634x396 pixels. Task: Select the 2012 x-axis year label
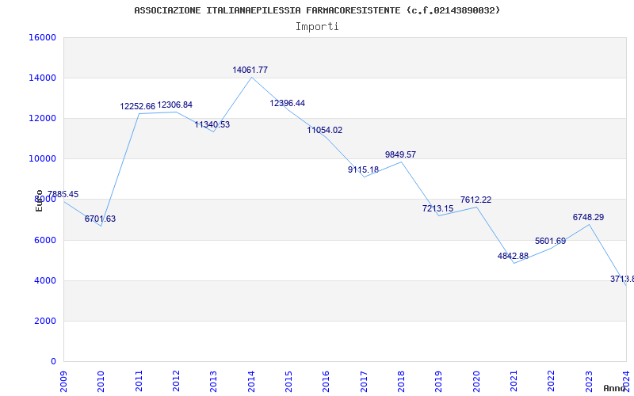point(176,382)
